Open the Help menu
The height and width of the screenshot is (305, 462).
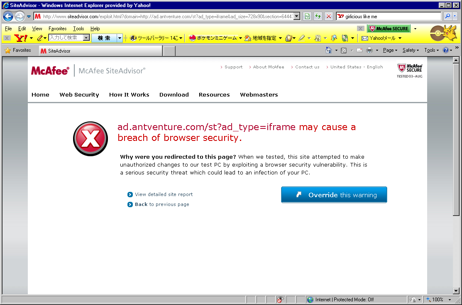pos(95,29)
